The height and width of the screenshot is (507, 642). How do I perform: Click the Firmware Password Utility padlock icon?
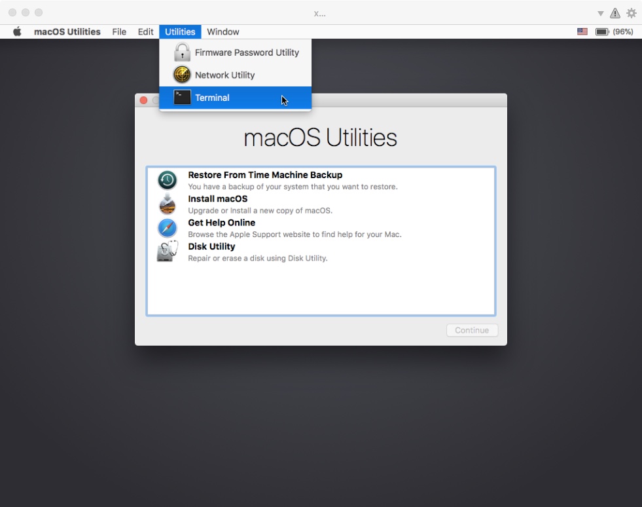182,52
